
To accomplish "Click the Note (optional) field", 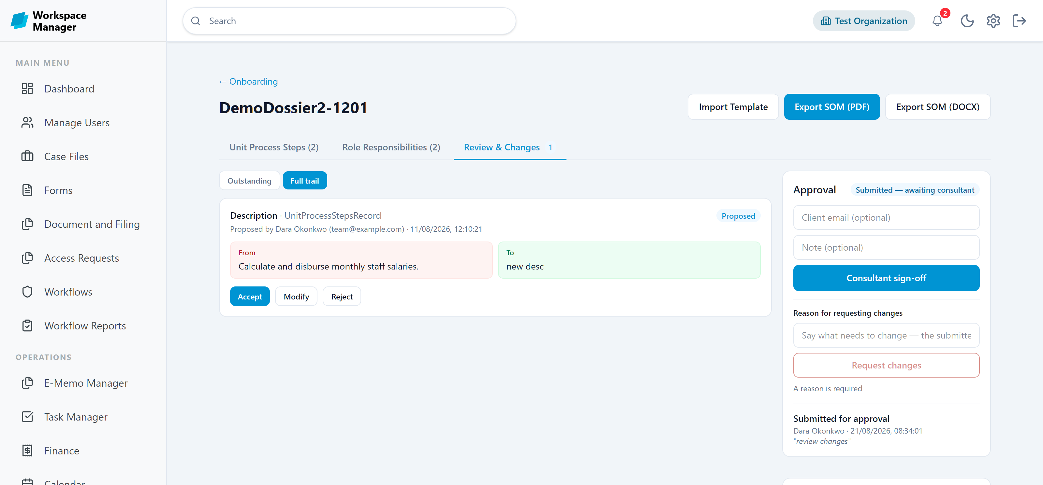I will pyautogui.click(x=886, y=248).
